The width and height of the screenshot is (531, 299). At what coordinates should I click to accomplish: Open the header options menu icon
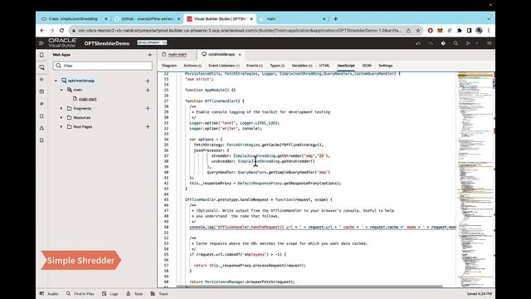489,43
